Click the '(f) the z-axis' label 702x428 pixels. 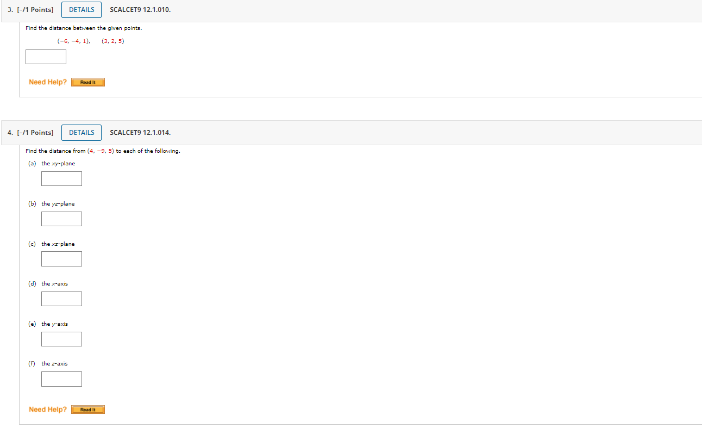[x=48, y=364]
